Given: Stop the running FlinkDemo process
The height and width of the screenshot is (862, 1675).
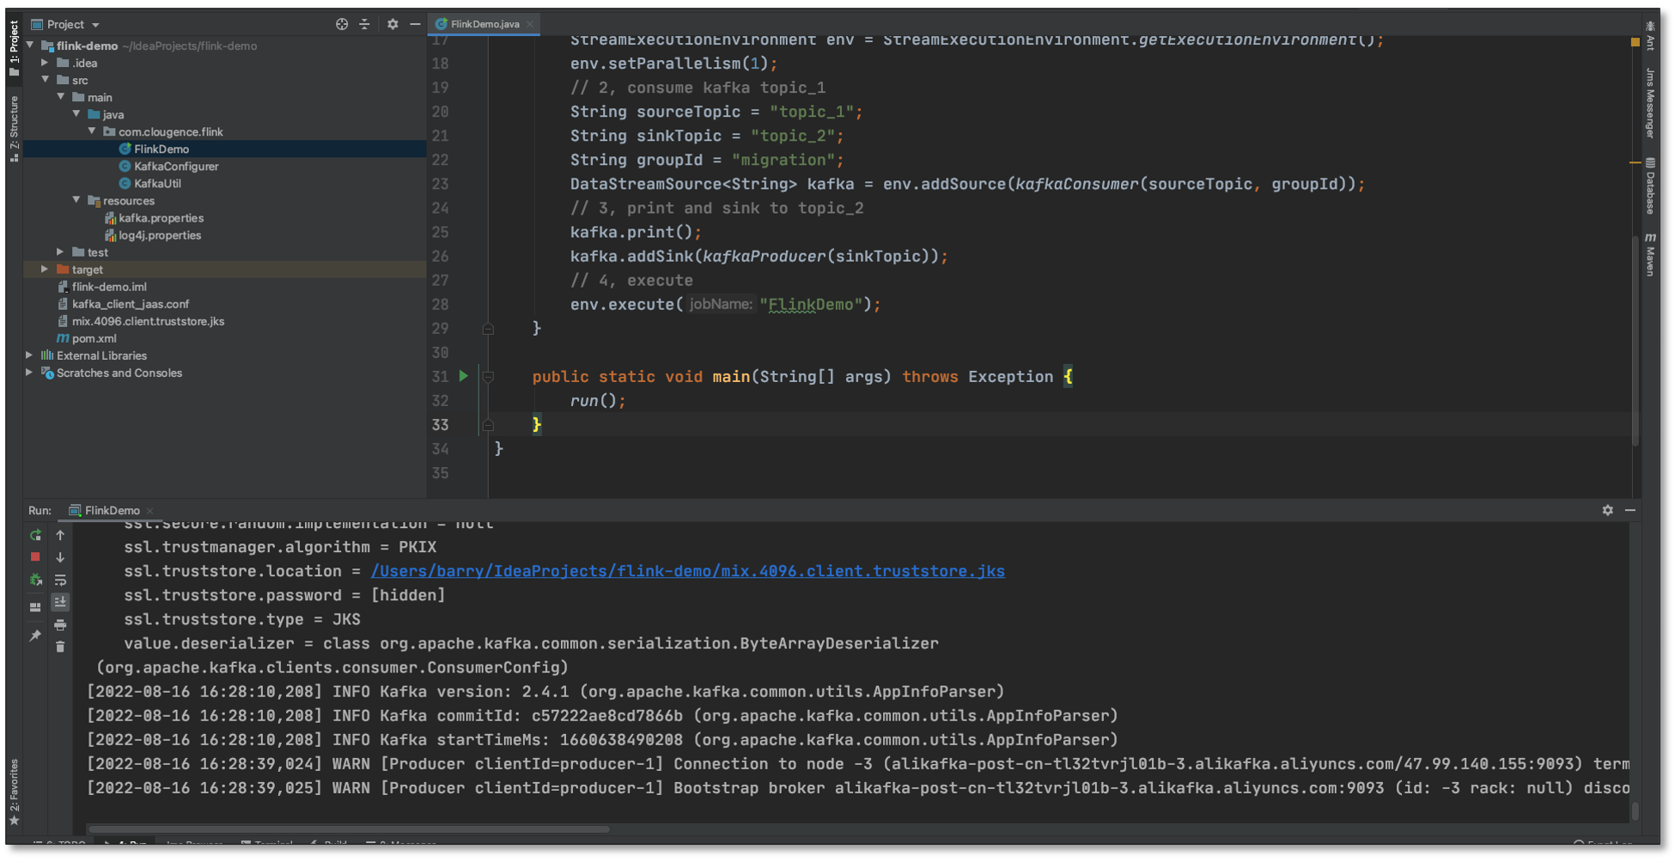Looking at the screenshot, I should click(x=35, y=557).
